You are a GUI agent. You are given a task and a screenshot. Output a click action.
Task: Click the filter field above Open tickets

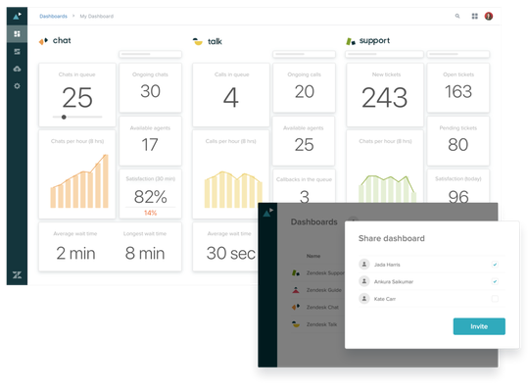[458, 54]
